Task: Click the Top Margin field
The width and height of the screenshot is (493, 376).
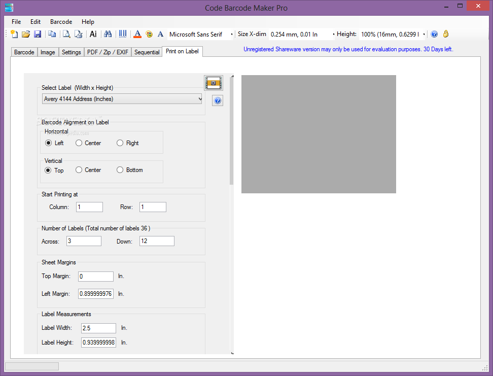Action: [96, 276]
